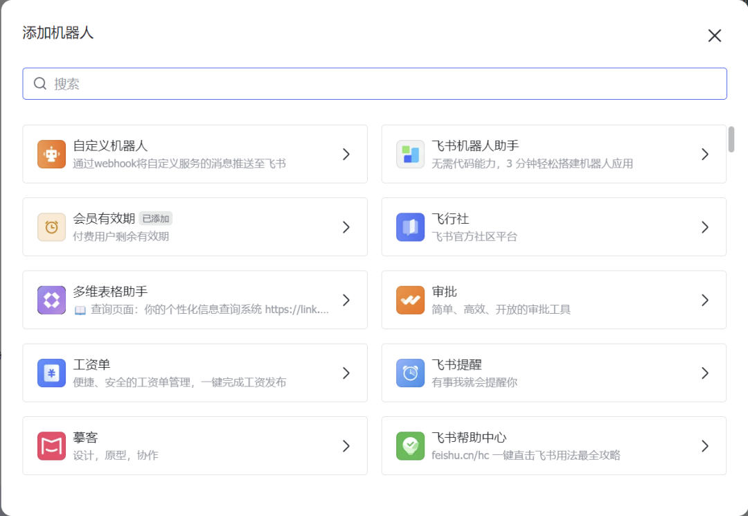Image resolution: width=748 pixels, height=516 pixels.
Task: Click description feishu.cn/hc 一键直击飞书用法最全攻略
Action: click(526, 456)
